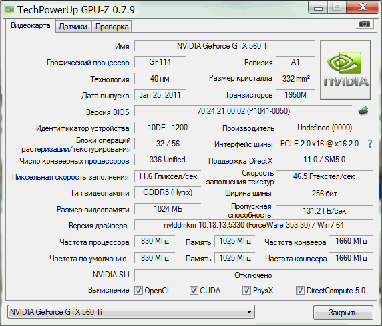Click the 131.2 ГБ/сек bandwidth field

tap(325, 211)
